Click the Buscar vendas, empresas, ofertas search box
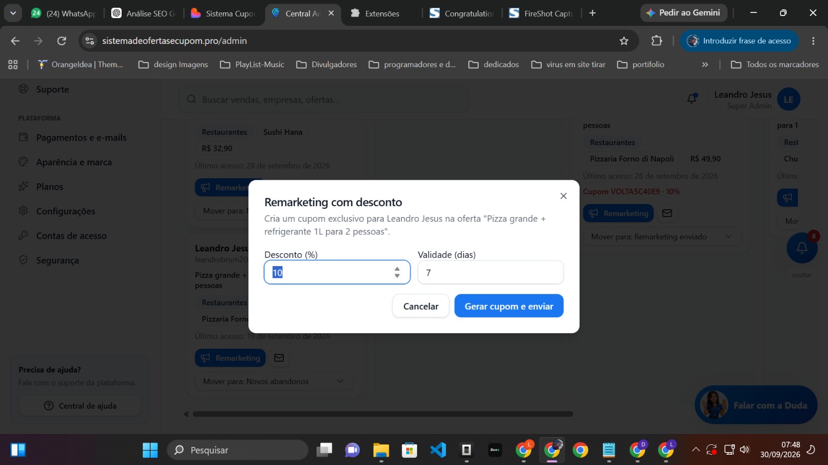Viewport: 828px width, 465px height. tap(324, 100)
